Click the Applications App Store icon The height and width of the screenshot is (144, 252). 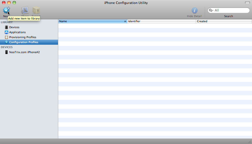6,32
